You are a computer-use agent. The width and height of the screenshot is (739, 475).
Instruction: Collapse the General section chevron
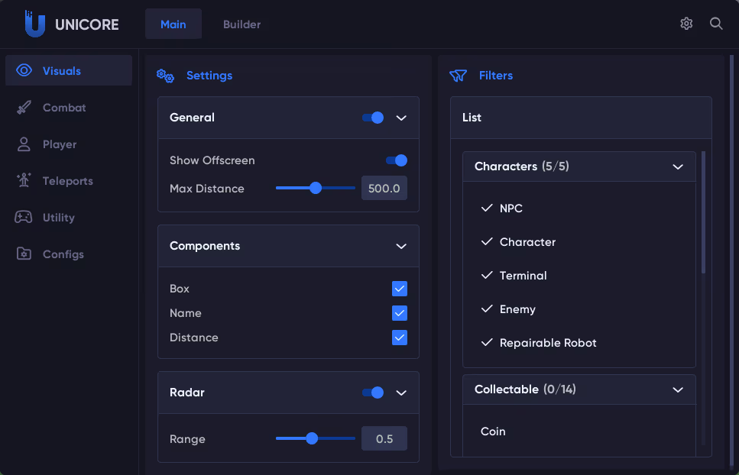click(401, 118)
